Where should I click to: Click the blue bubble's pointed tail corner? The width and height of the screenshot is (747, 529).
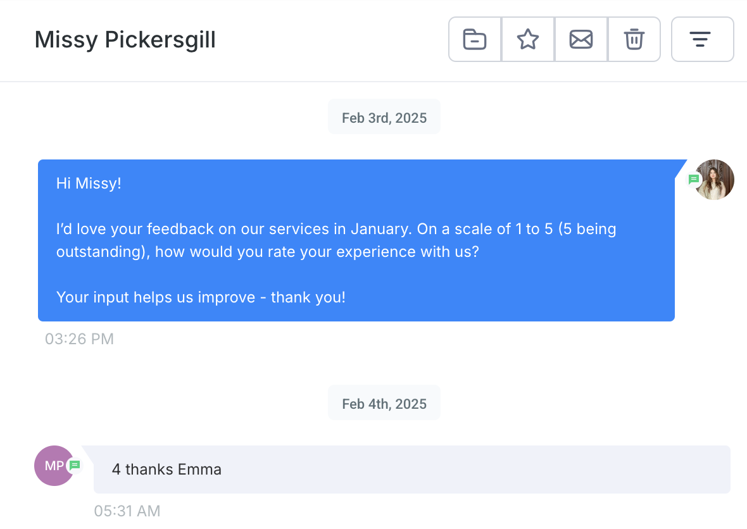coord(681,165)
